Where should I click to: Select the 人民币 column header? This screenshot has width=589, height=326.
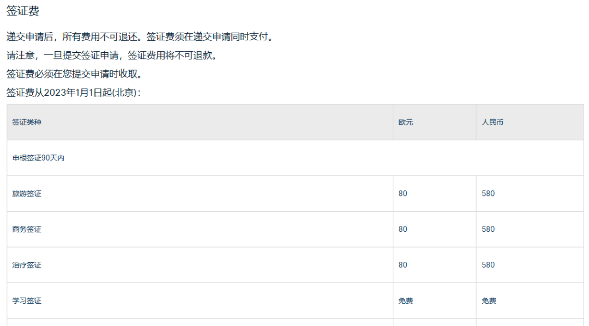pos(492,122)
